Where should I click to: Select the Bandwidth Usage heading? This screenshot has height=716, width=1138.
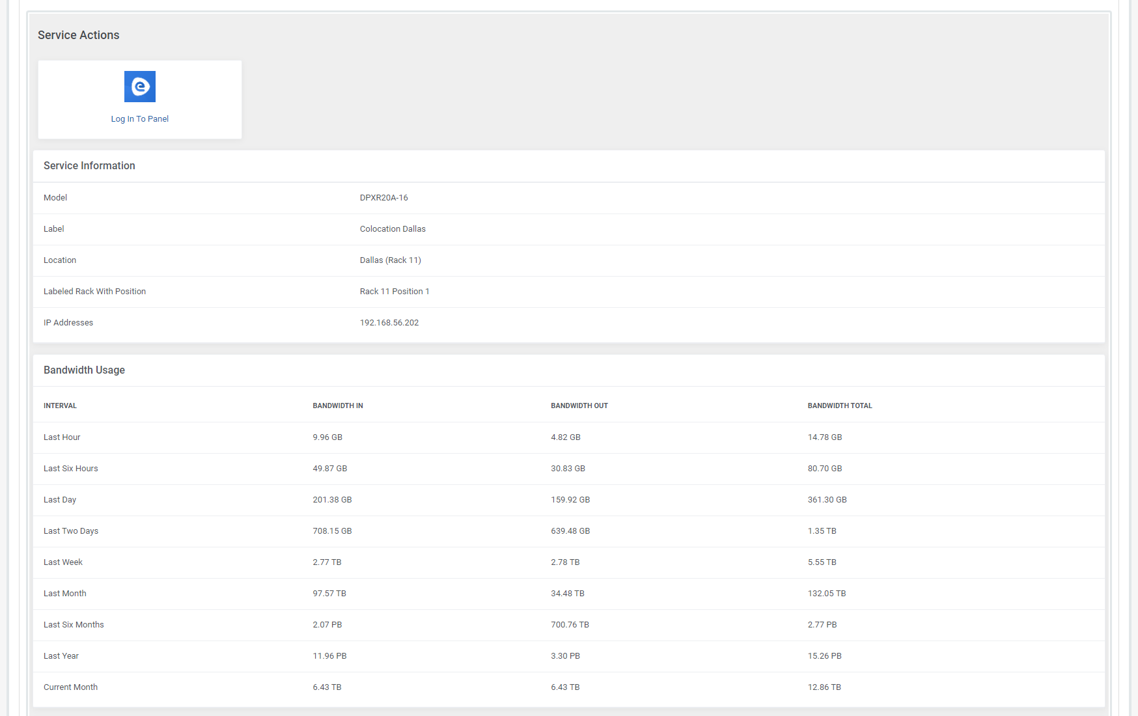click(x=84, y=370)
